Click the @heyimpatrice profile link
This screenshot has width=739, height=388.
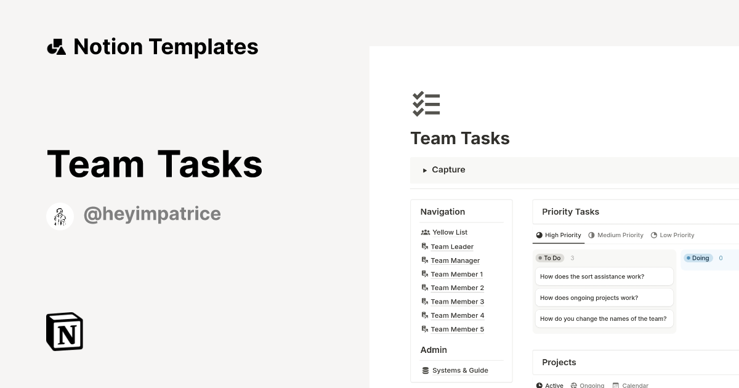(x=152, y=214)
